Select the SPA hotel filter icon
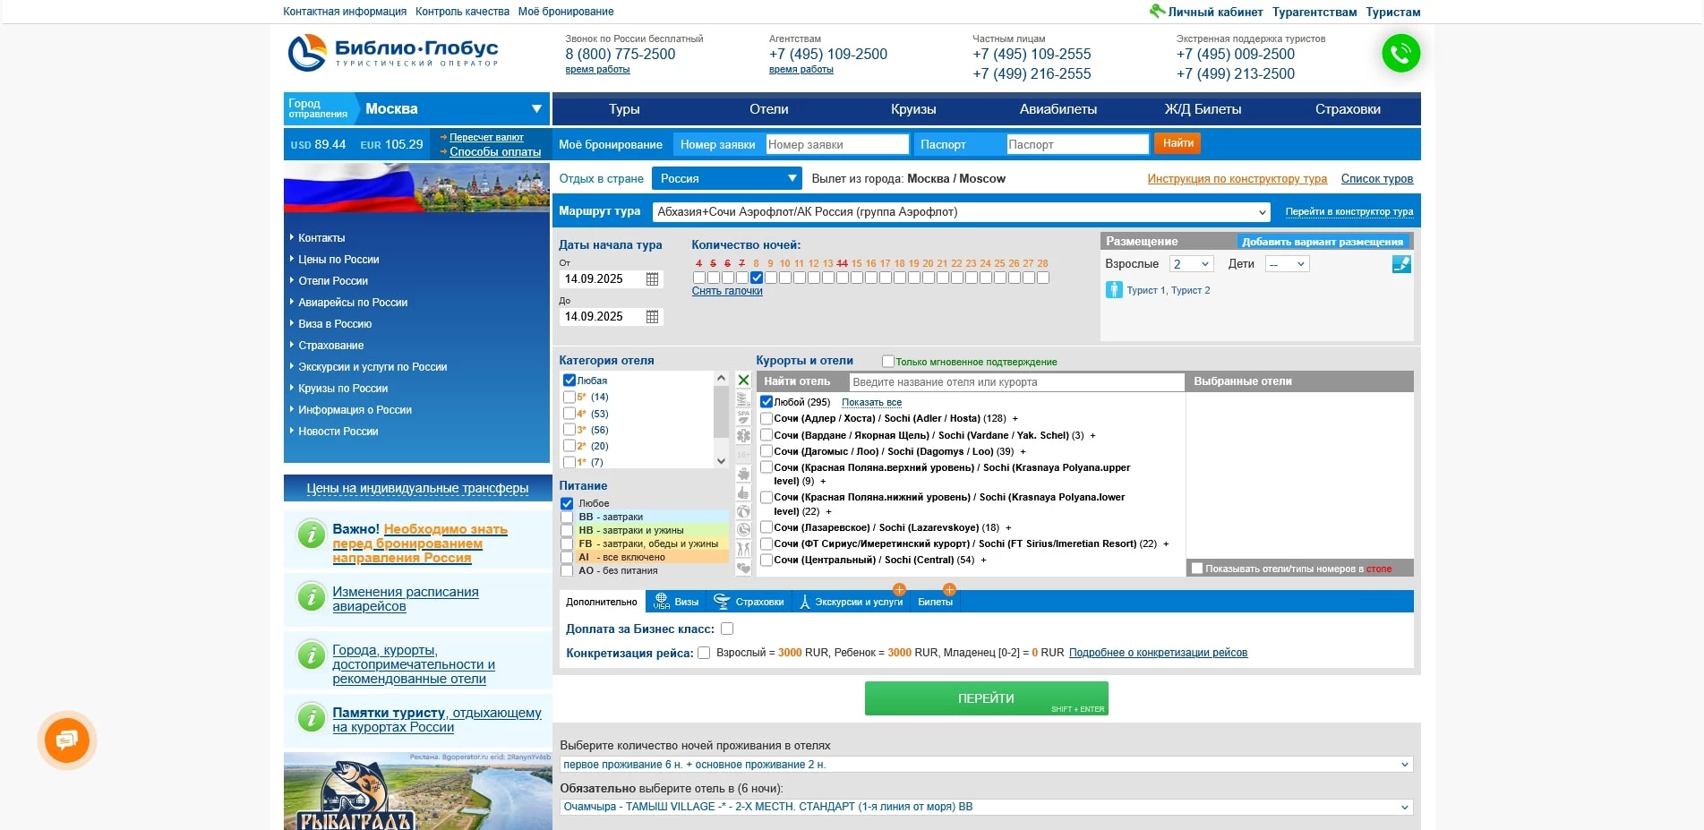Image resolution: width=1704 pixels, height=830 pixels. pos(743,417)
